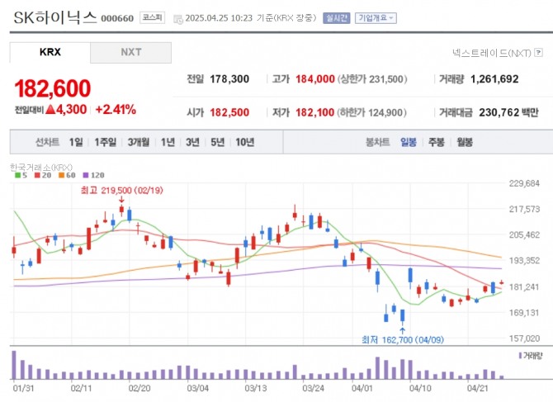Click the upper limit price 상한가 231,500
Screen dimensions: 553x402
pyautogui.click(x=372, y=79)
